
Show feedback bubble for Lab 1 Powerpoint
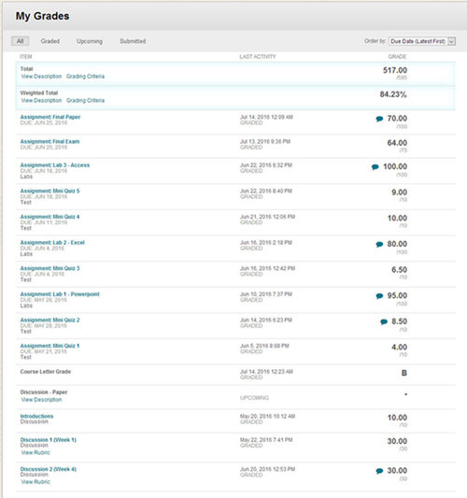[379, 296]
